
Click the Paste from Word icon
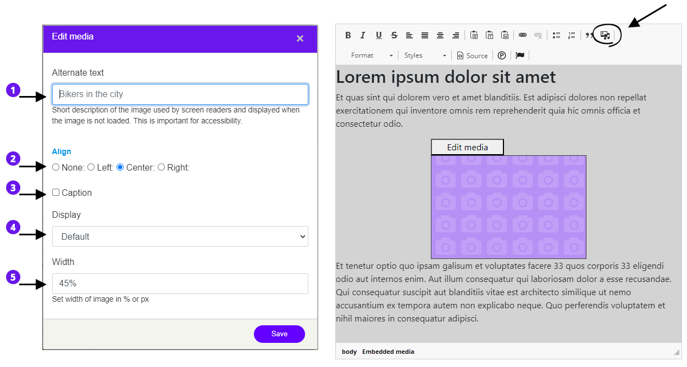tap(505, 35)
